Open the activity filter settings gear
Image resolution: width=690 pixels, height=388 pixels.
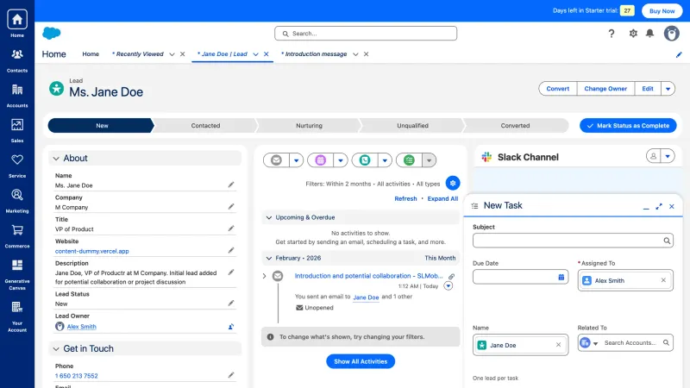[x=452, y=183]
